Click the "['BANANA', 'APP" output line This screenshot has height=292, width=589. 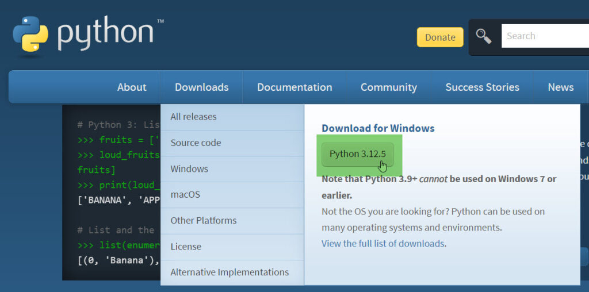(x=118, y=200)
